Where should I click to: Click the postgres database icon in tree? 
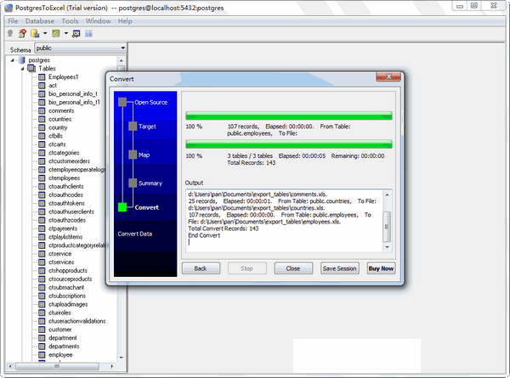21,60
